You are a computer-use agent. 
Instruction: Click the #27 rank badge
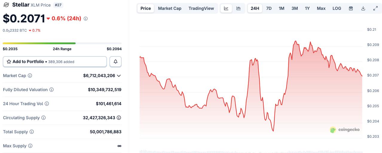click(59, 5)
